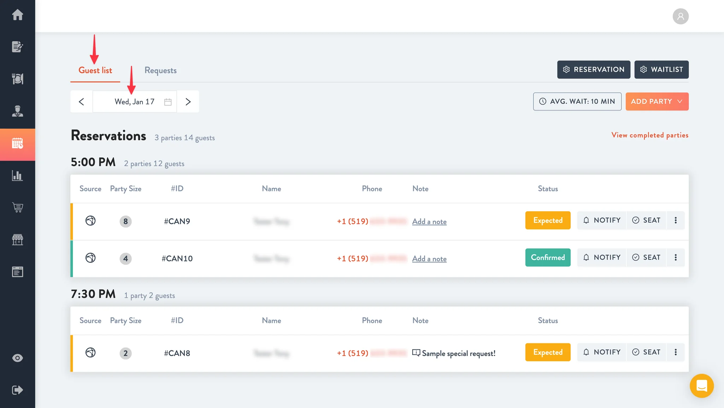Screen dimensions: 724x408
Task: Notify the #CAN9 party
Action: pos(602,220)
